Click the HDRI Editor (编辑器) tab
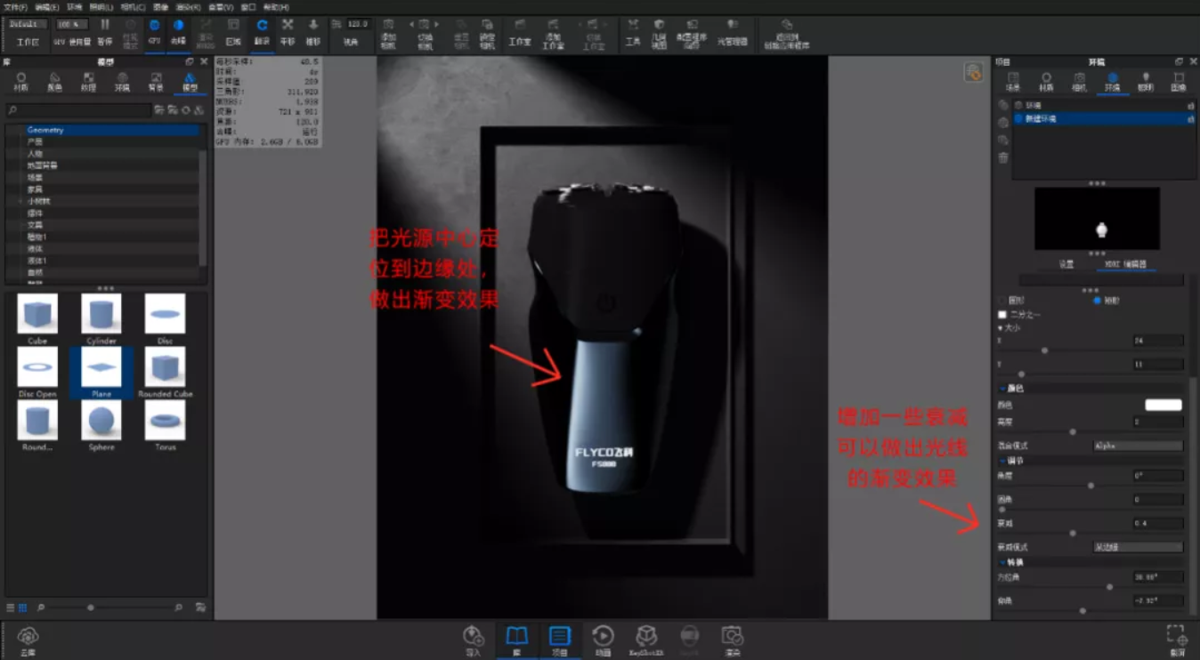 1125,264
